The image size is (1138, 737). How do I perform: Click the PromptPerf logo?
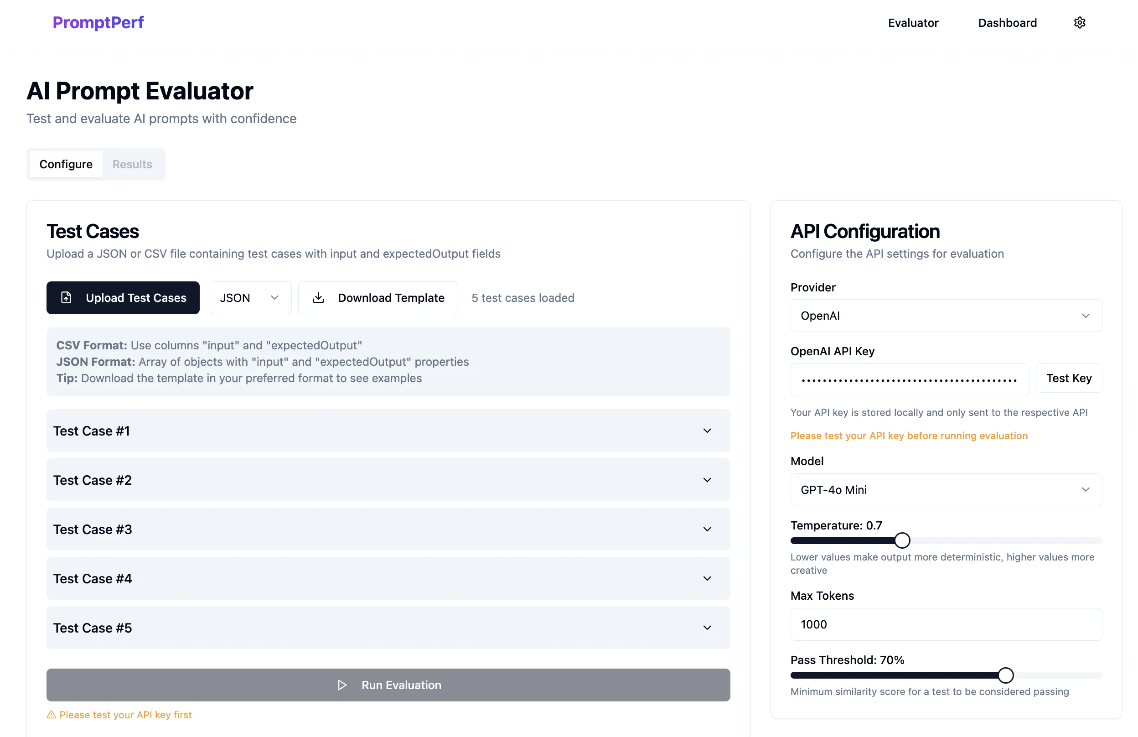[98, 22]
